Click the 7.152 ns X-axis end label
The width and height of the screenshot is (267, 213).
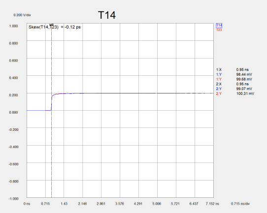pyautogui.click(x=212, y=204)
